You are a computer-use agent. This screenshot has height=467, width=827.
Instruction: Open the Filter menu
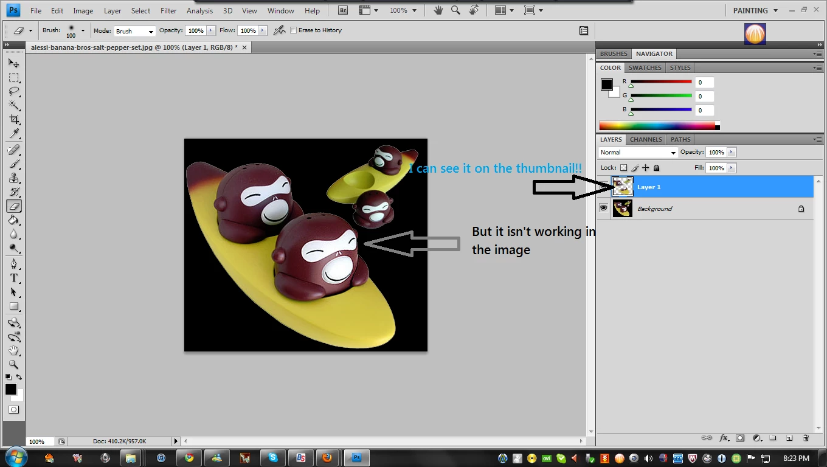[168, 11]
